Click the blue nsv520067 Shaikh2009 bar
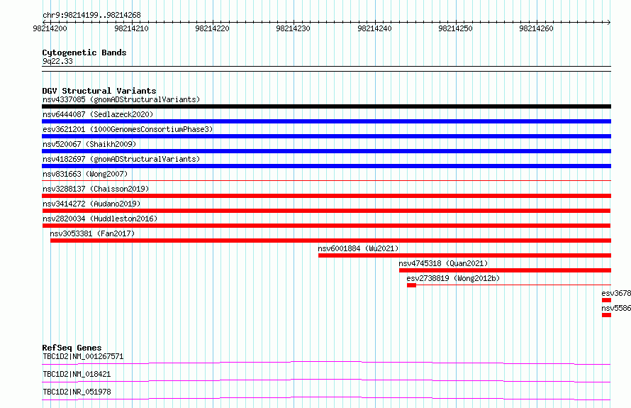This screenshot has width=631, height=408. pos(326,151)
